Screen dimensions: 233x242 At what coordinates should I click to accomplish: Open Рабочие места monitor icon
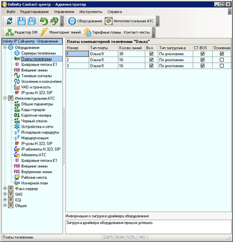(x=17, y=177)
